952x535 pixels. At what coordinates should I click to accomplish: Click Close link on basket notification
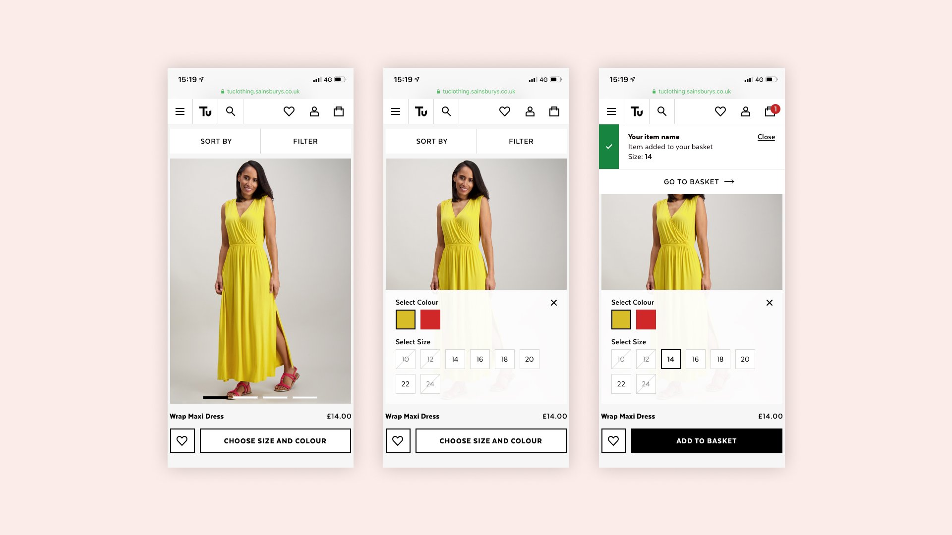coord(766,137)
